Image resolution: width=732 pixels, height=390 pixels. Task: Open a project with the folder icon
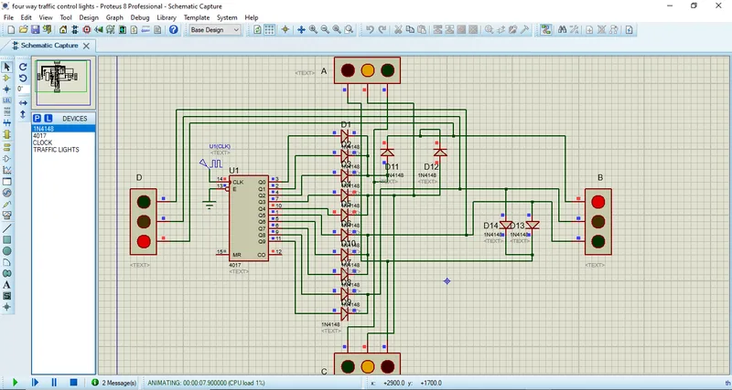(24, 30)
